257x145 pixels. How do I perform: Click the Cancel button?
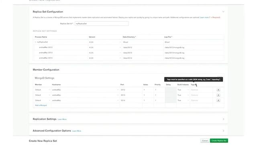pyautogui.click(x=205, y=141)
